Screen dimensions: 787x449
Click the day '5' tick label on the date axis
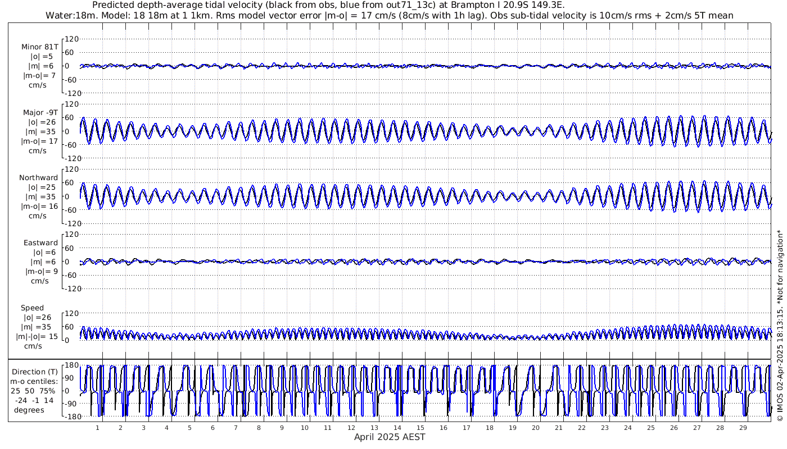click(x=189, y=428)
